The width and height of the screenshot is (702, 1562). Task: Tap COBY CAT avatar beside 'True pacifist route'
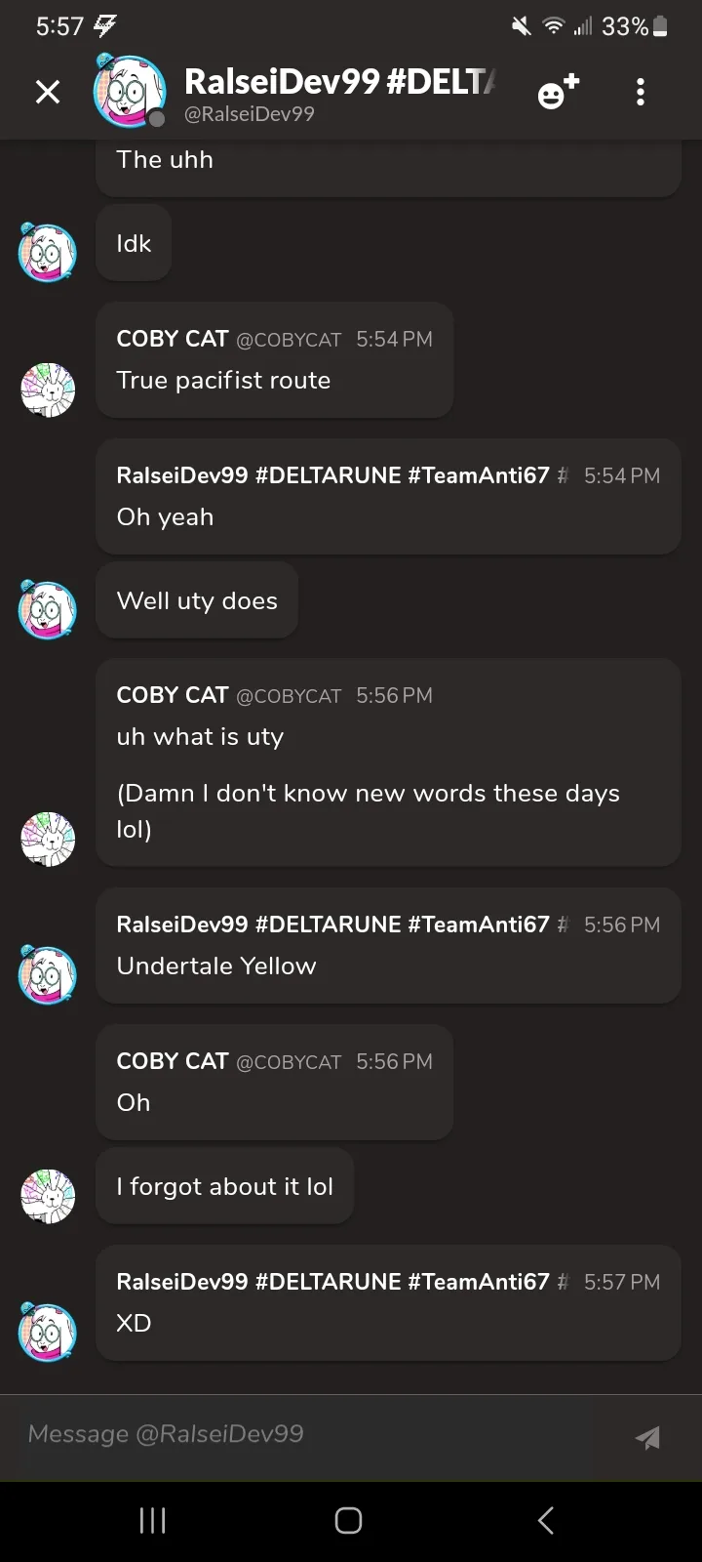pos(48,390)
